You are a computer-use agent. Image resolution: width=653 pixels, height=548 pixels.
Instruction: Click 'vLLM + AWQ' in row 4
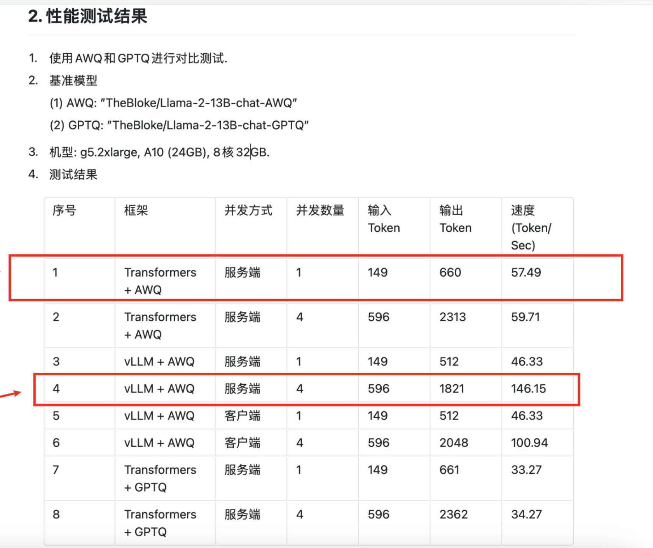pos(159,389)
